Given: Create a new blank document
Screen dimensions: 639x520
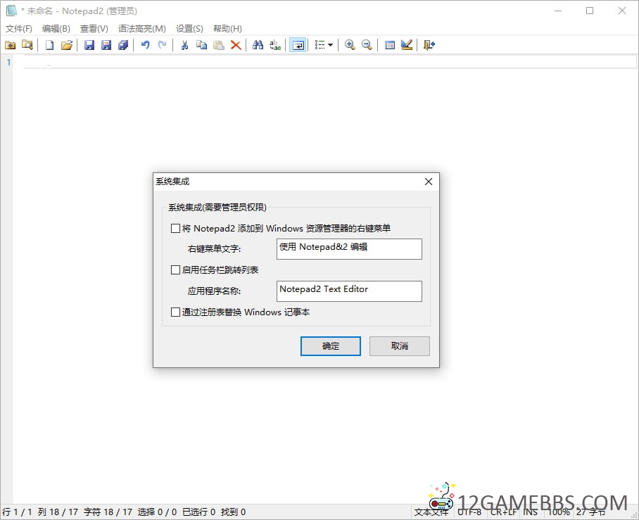Looking at the screenshot, I should point(49,45).
